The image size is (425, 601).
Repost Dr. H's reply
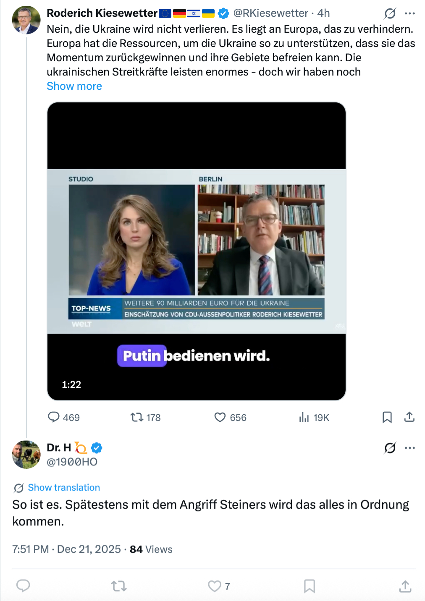119,586
